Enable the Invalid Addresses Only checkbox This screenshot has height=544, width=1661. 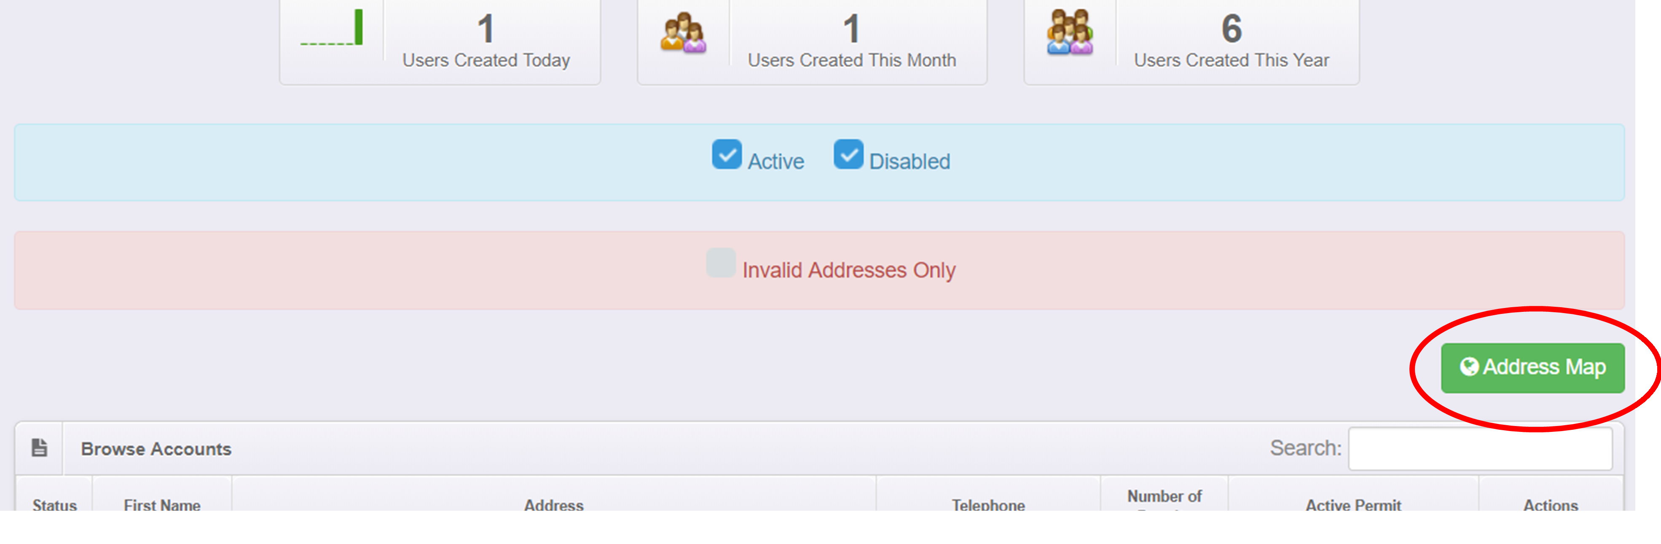720,263
